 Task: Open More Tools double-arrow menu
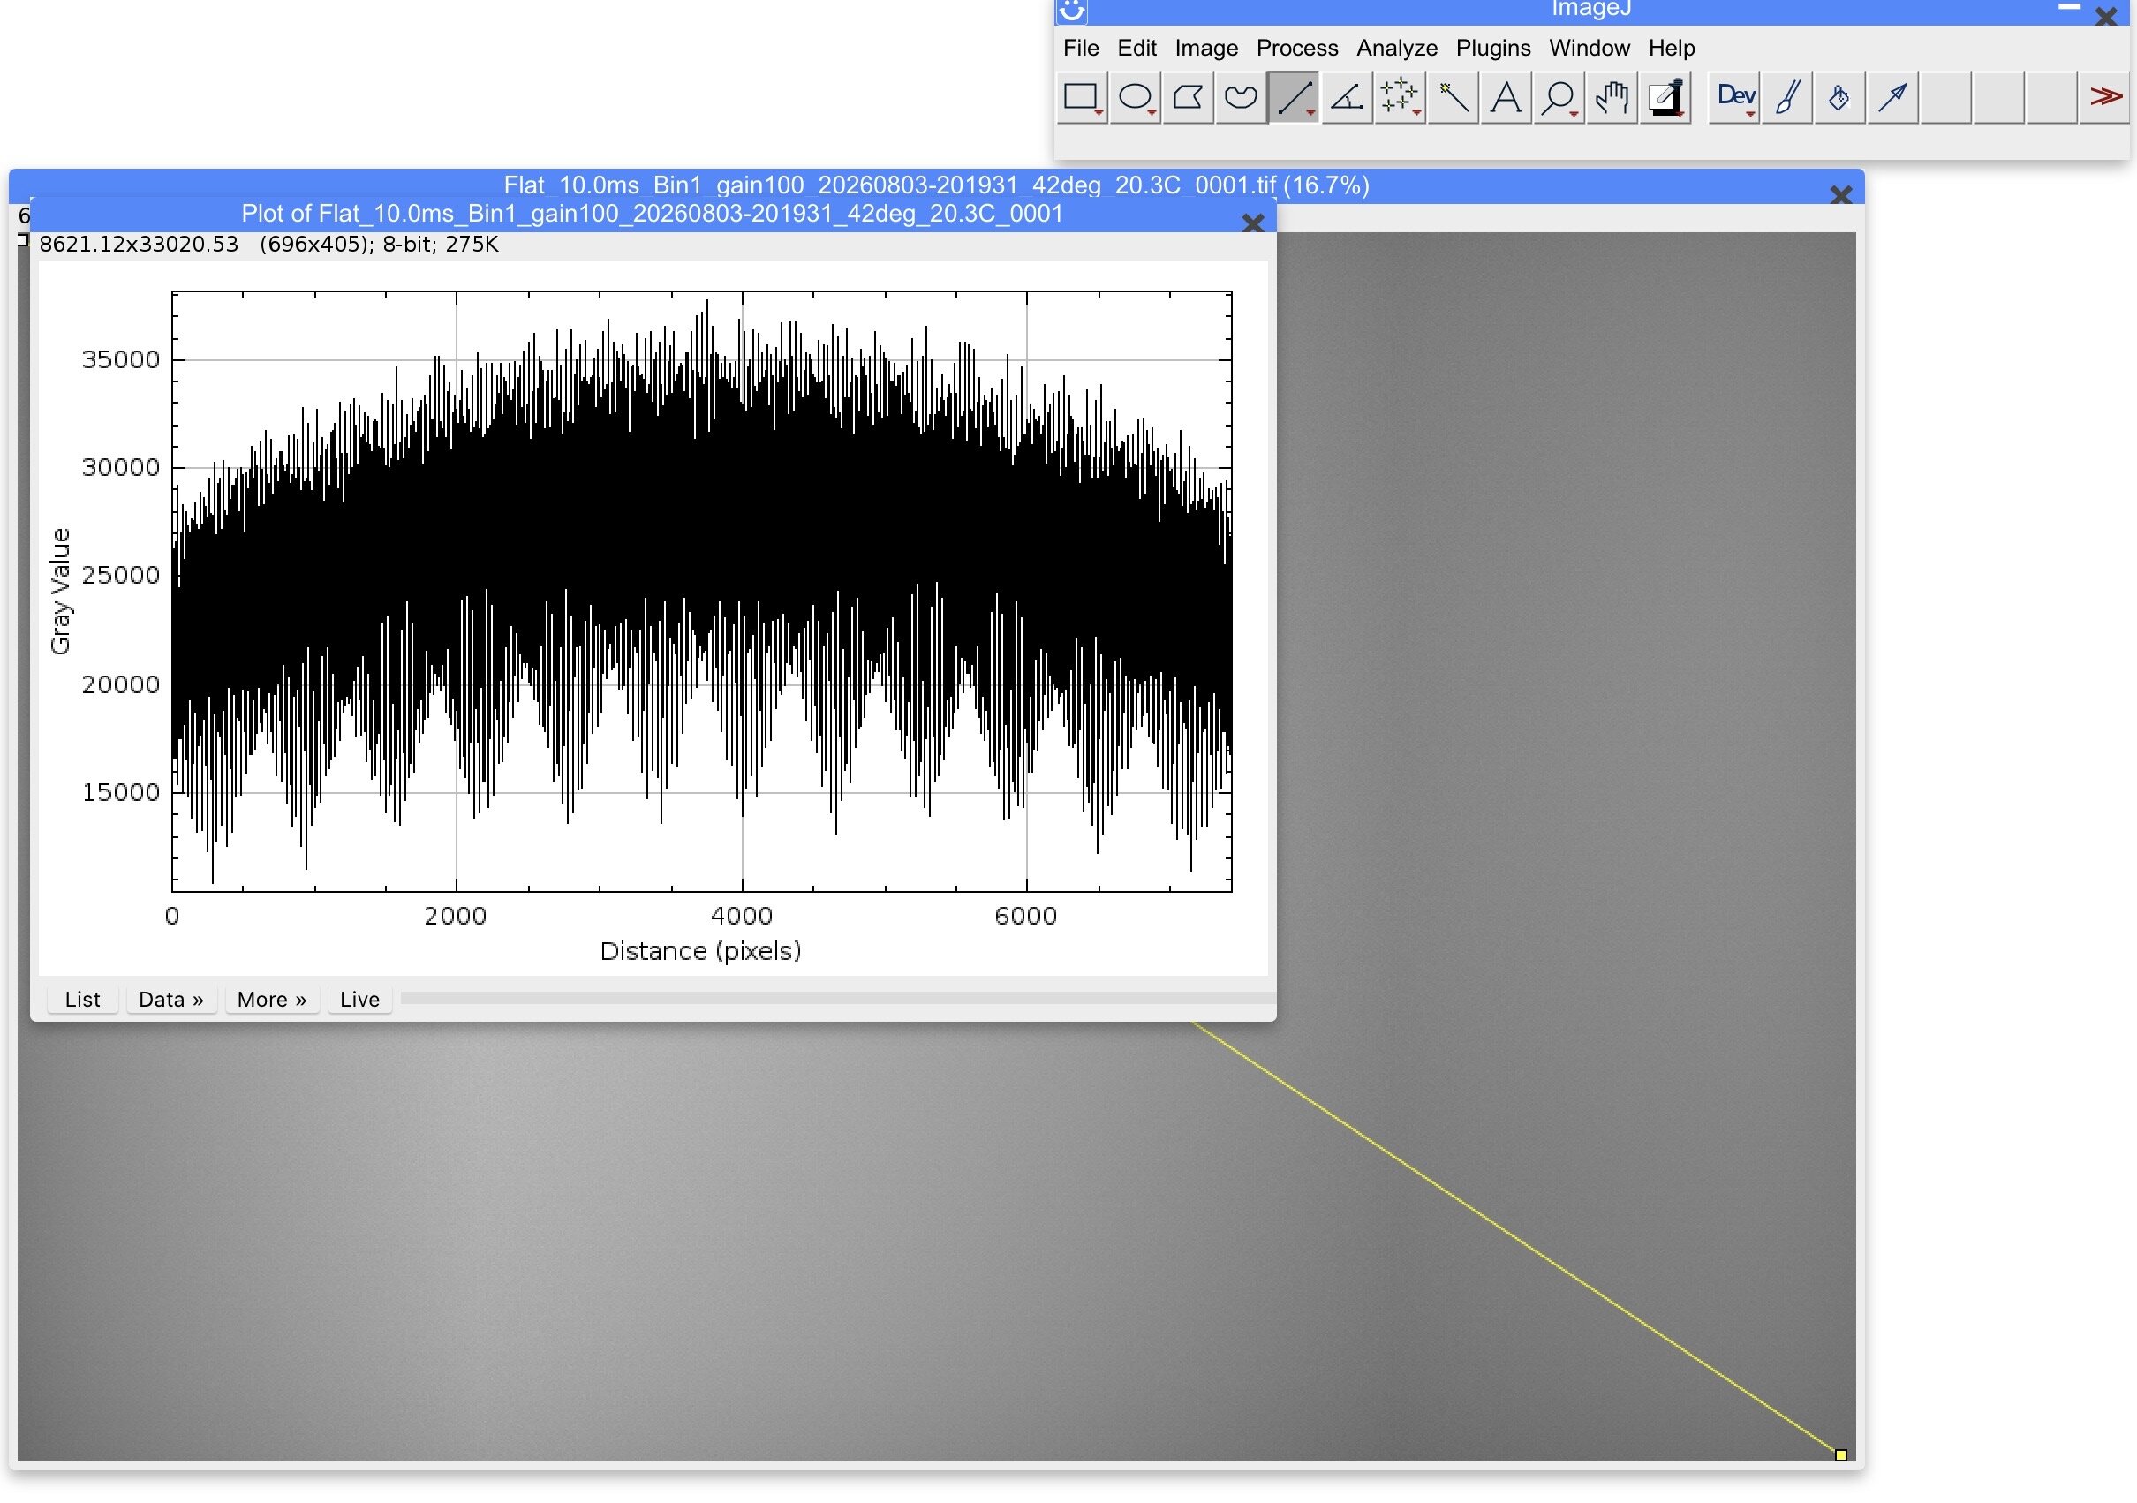pyautogui.click(x=2105, y=97)
